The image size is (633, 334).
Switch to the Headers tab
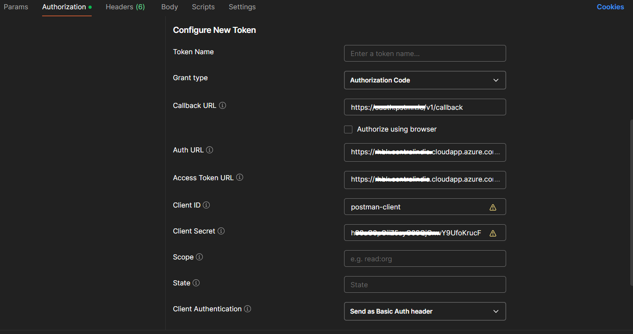125,7
